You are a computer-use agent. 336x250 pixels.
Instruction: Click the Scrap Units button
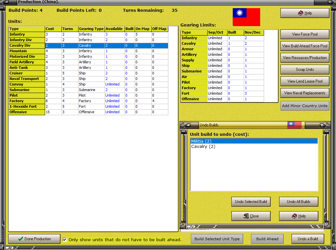(305, 70)
